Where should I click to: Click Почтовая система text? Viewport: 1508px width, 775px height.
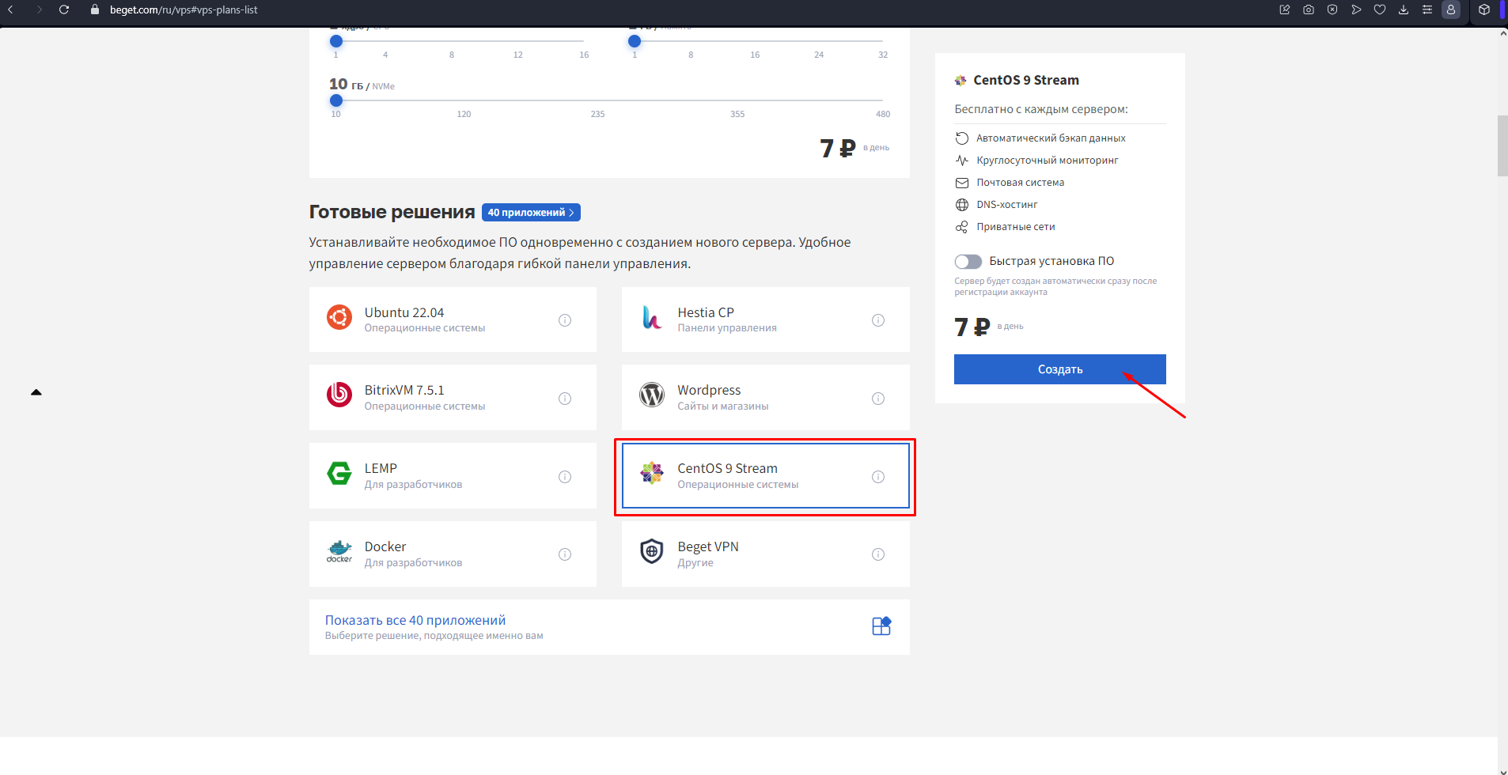pyautogui.click(x=1020, y=183)
